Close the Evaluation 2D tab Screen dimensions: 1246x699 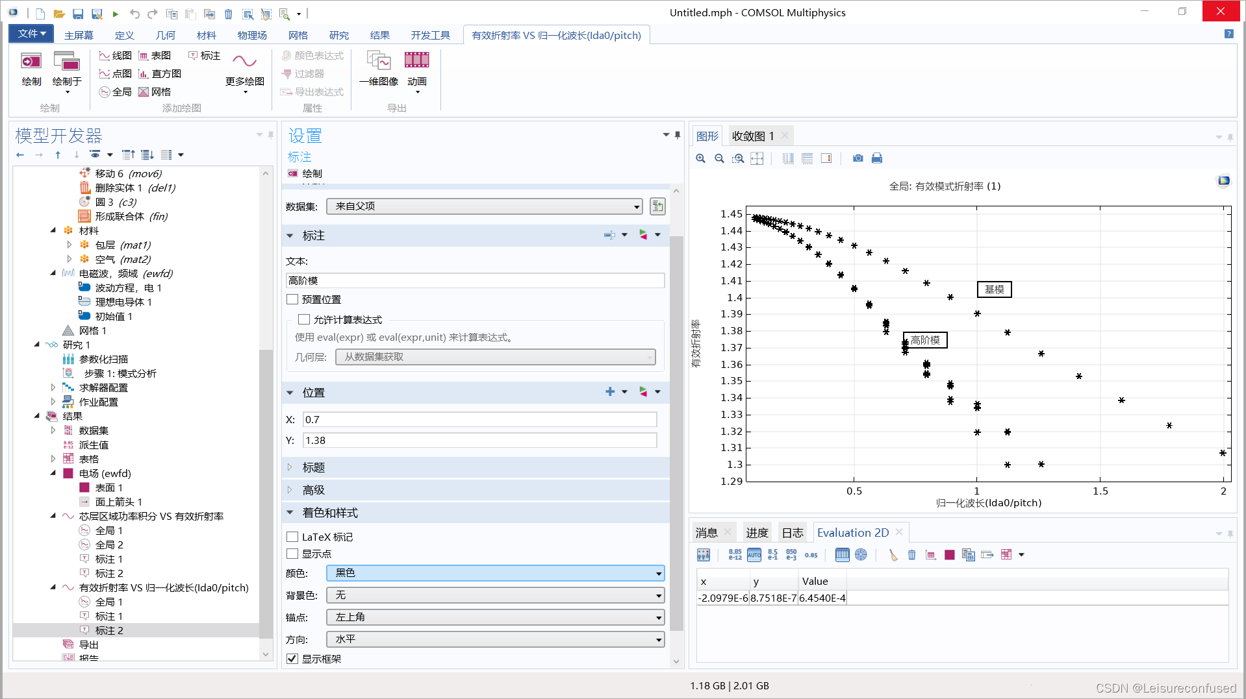899,532
